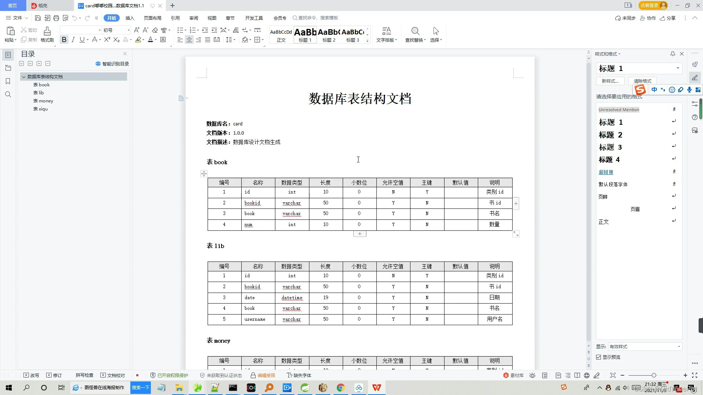Open the 插入 ribbon tab

pos(130,18)
